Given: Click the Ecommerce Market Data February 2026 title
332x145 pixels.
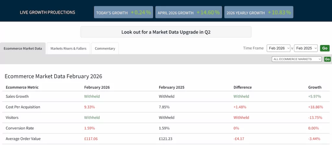Looking at the screenshot, I should point(53,76).
